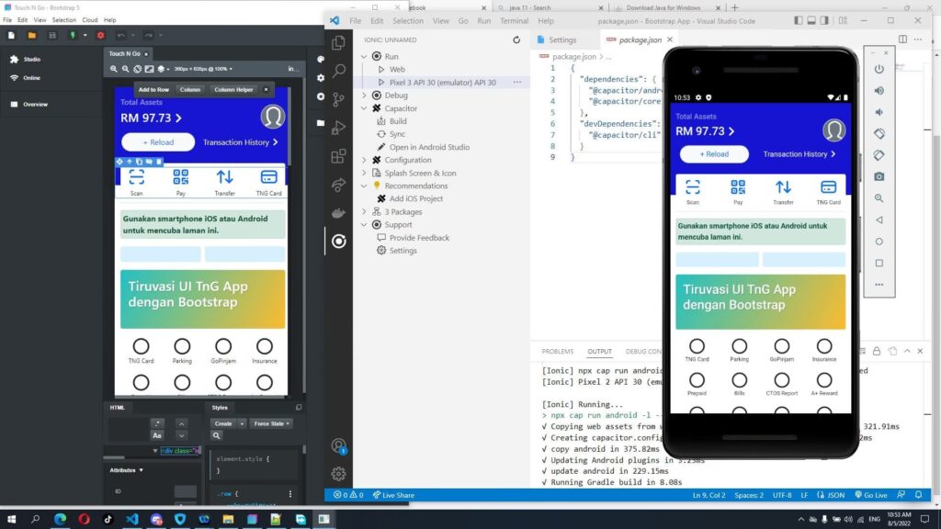This screenshot has height=529, width=941.
Task: Toggle the Aa case-sensitive button in the HTML panel
Action: pos(157,435)
